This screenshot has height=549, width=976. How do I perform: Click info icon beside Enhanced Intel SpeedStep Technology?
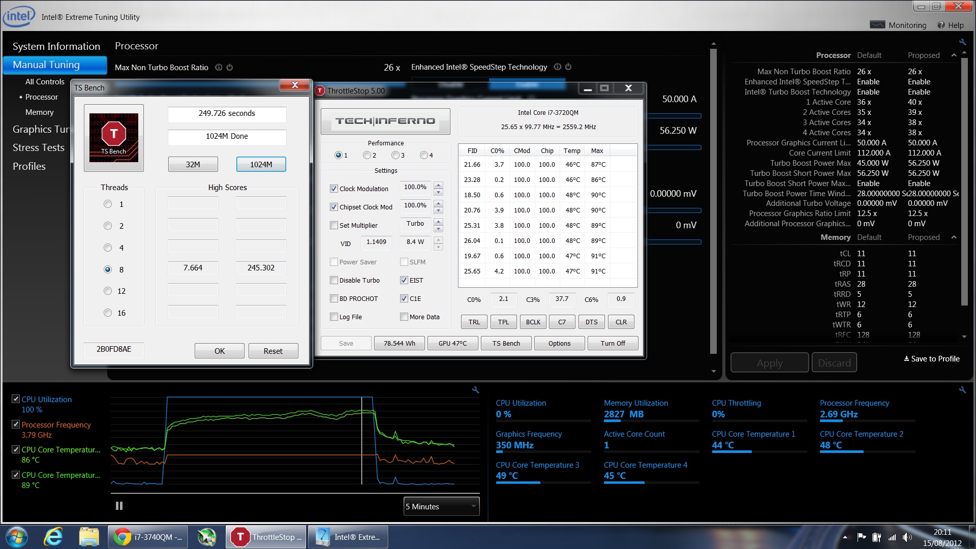558,67
